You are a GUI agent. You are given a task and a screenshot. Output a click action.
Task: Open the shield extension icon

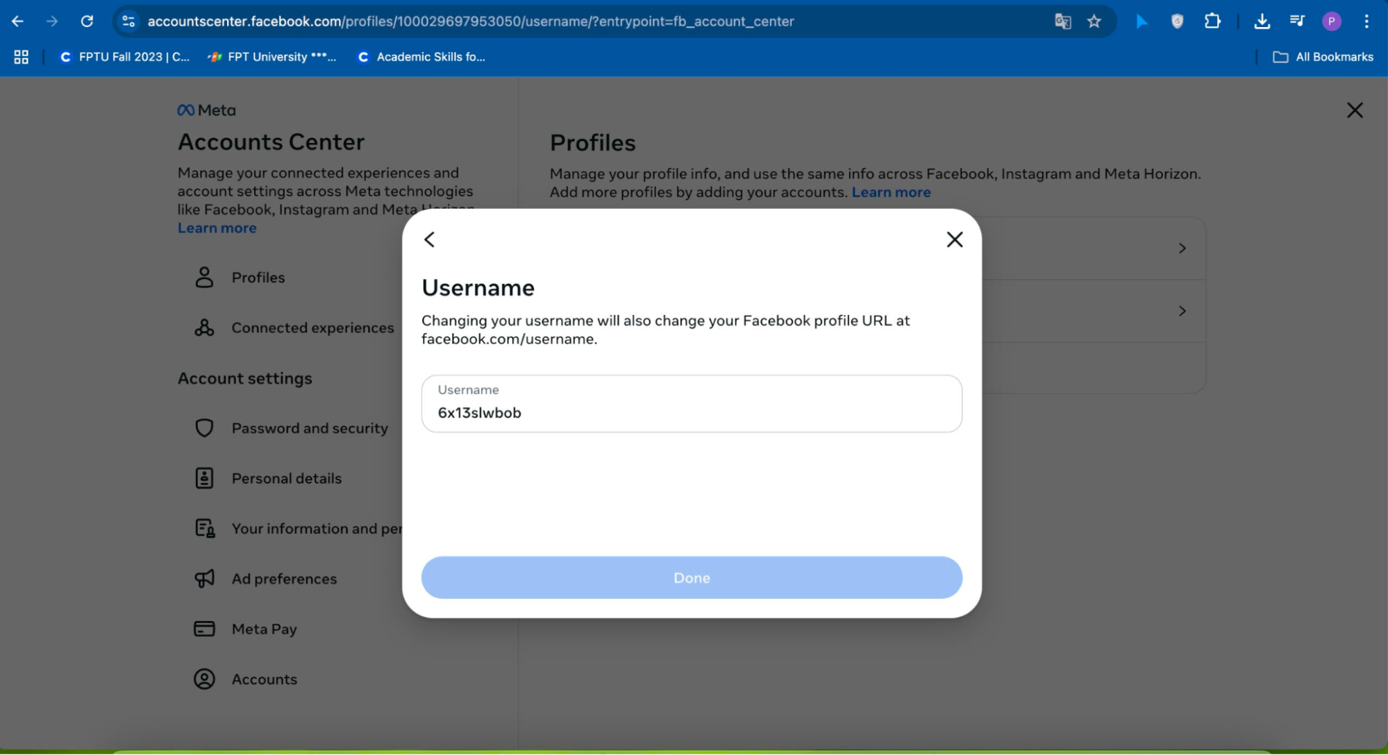tap(1177, 21)
